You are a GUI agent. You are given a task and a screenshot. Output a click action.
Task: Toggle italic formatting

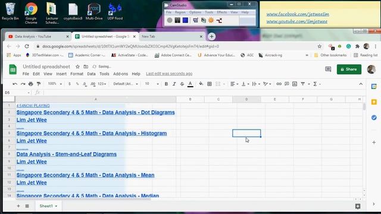174,84
